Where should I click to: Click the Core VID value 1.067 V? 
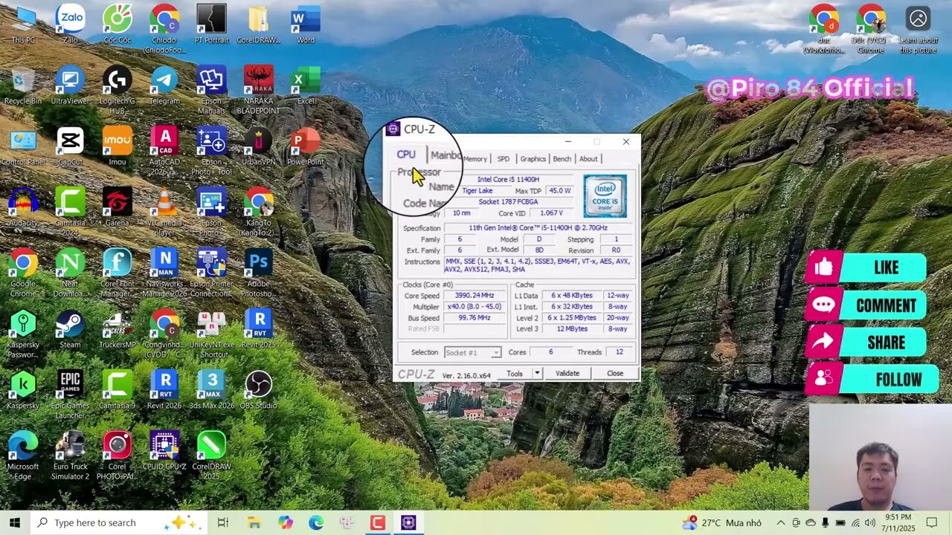[x=551, y=213]
